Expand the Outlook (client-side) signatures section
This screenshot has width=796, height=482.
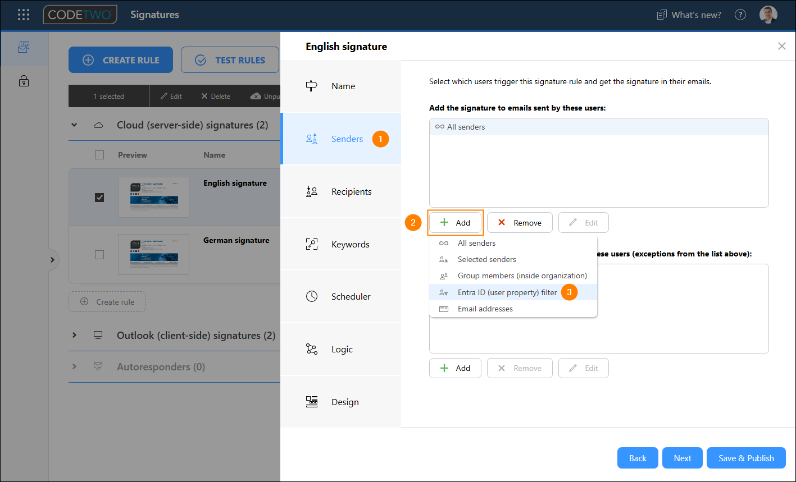click(74, 336)
